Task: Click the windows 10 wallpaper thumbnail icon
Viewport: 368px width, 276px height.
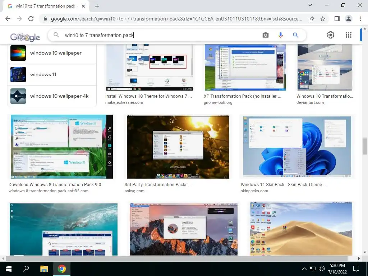Action: 18,53
